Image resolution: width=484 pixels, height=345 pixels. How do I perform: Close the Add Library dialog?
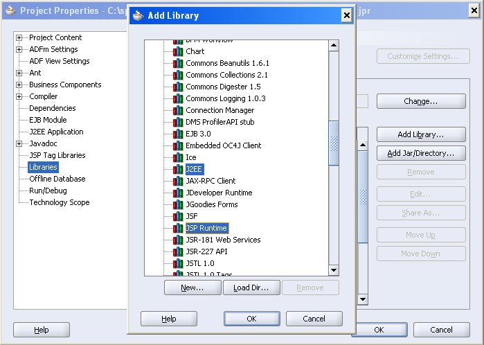click(x=347, y=15)
